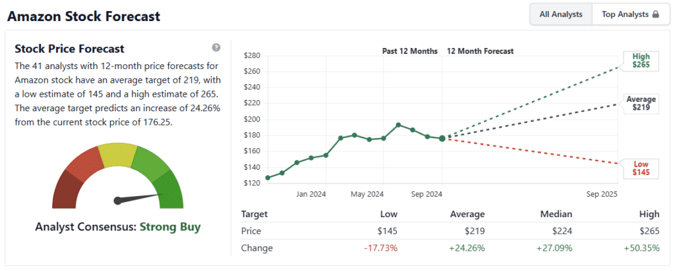Click the gauge needle pointer
The image size is (675, 271).
[x=138, y=198]
